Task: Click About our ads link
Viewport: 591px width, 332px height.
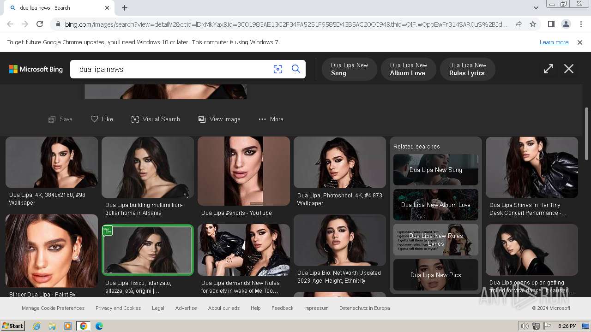Action: (224, 308)
